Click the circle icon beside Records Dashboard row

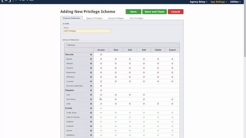pos(91,86)
